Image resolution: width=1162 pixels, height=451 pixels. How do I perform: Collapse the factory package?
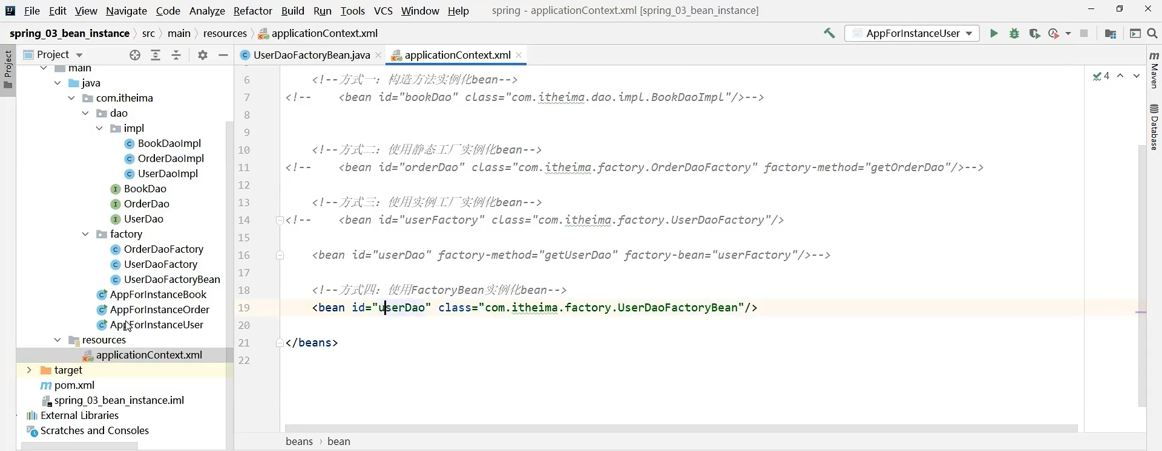(x=85, y=234)
